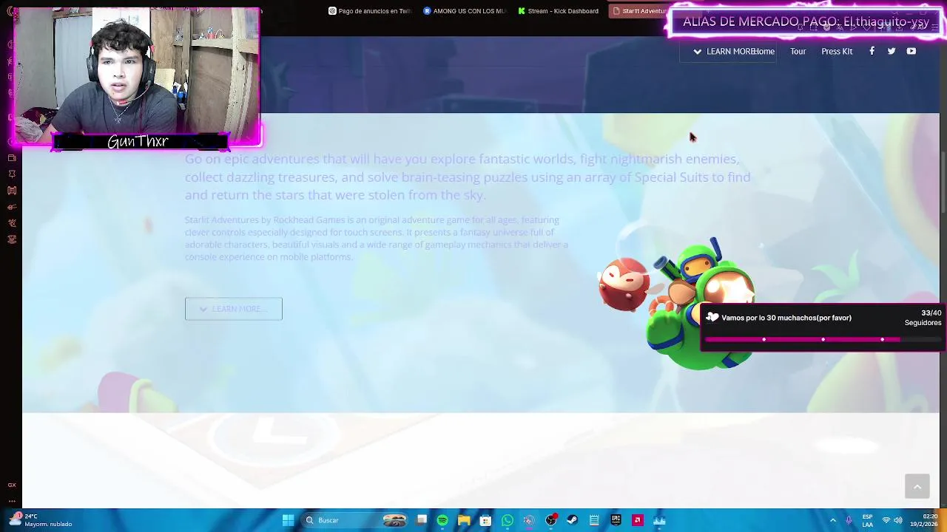Viewport: 947px width, 532px height.
Task: Open the AMD software taskbar icon
Action: click(x=637, y=520)
